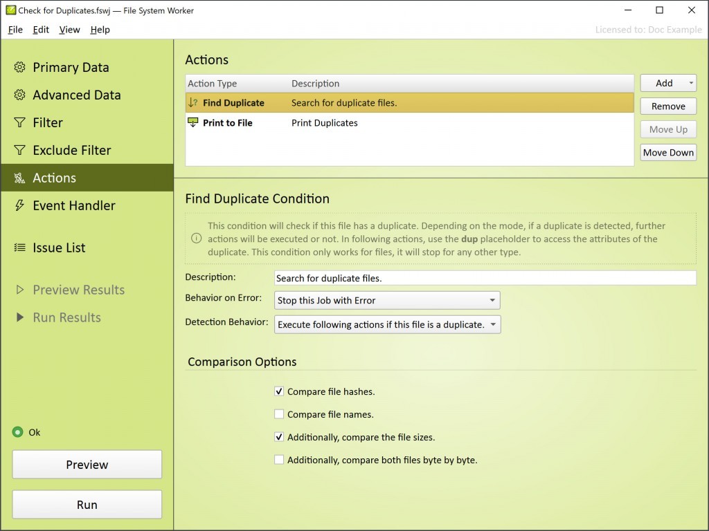Click the Print to File action icon
The image size is (709, 531).
click(193, 123)
